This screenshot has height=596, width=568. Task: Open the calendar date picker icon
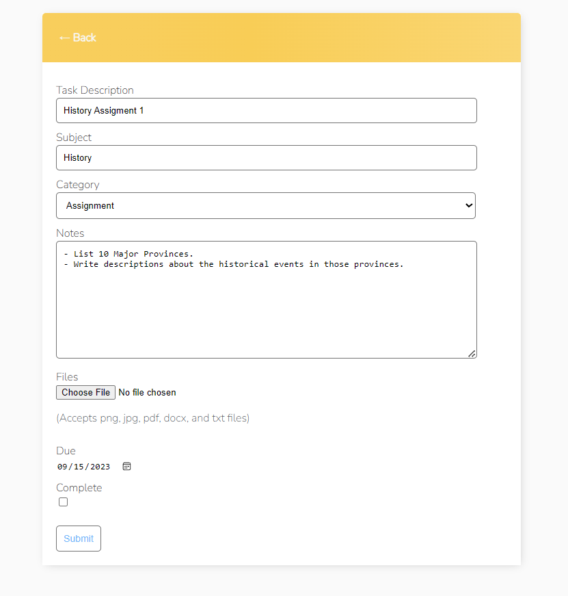pyautogui.click(x=126, y=466)
